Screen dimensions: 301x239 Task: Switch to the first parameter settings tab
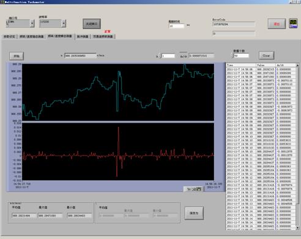click(9, 37)
